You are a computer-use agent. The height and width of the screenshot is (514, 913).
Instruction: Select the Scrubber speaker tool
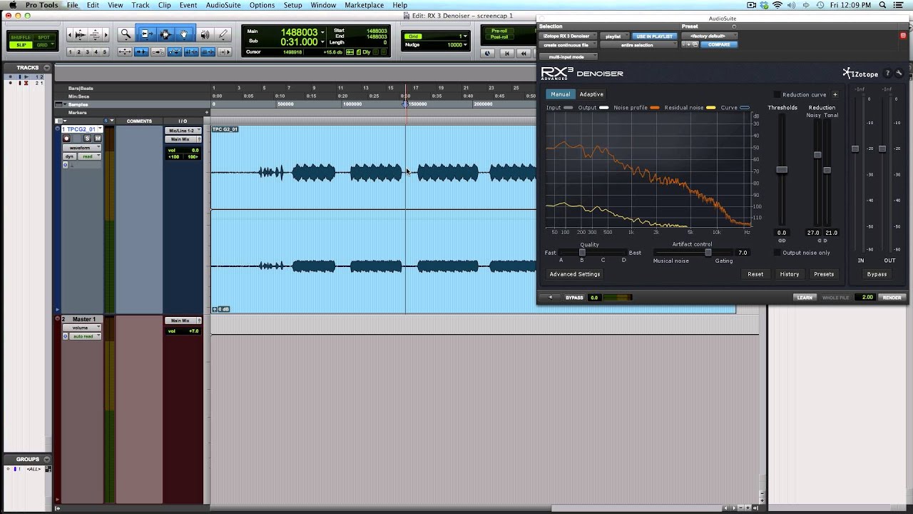205,34
